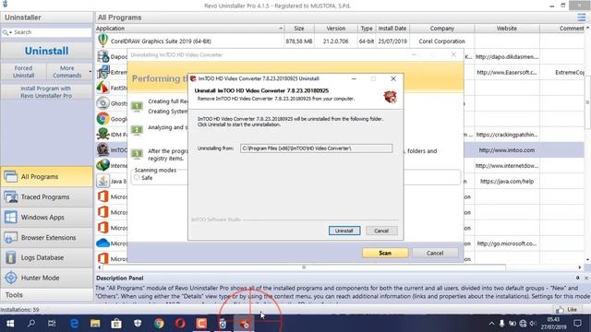Screen dimensions: 591x332
Task: Open Traced Programs from sidebar
Action: (46, 196)
